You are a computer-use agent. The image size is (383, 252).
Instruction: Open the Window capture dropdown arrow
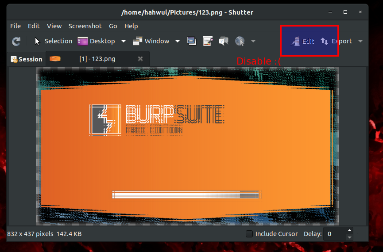178,41
